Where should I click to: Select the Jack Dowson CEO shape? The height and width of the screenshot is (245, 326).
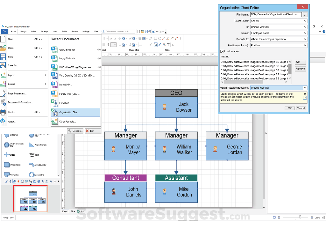tap(176, 104)
